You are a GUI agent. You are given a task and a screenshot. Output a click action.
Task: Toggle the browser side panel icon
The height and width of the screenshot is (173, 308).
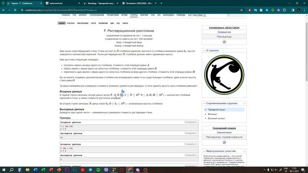pyautogui.click(x=293, y=10)
